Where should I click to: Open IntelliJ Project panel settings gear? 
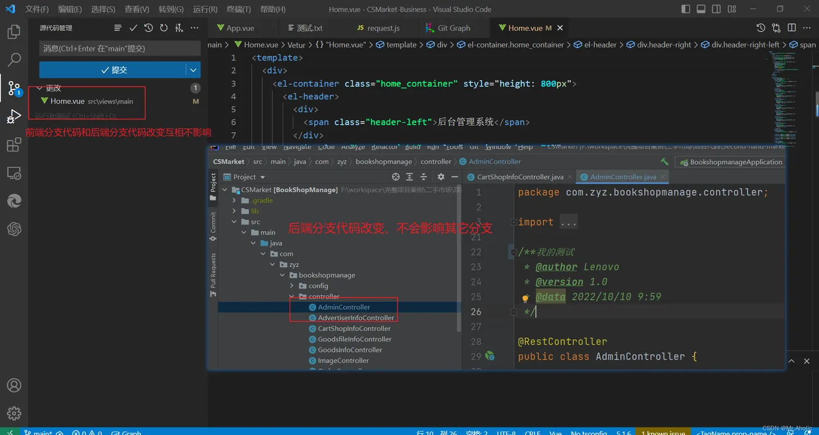441,177
